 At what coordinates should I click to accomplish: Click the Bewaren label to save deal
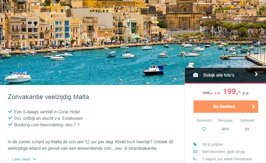pos(204,120)
